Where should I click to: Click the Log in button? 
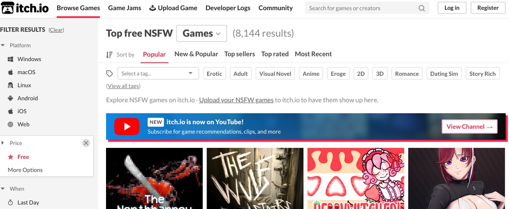coord(452,8)
